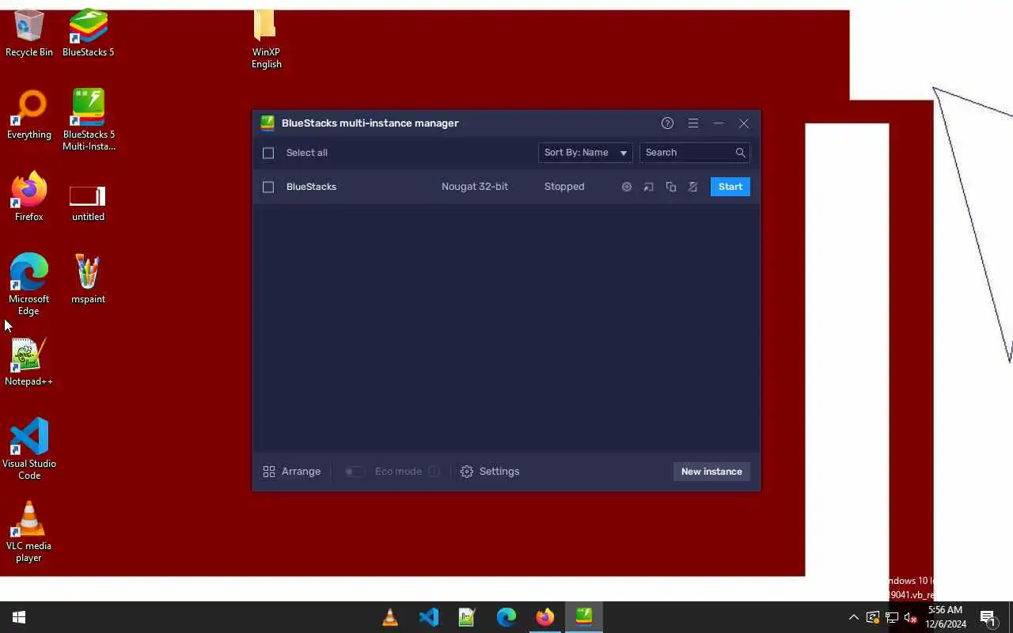The height and width of the screenshot is (633, 1013).
Task: Select the Visual Studio Code desktop shortcut
Action: click(29, 448)
